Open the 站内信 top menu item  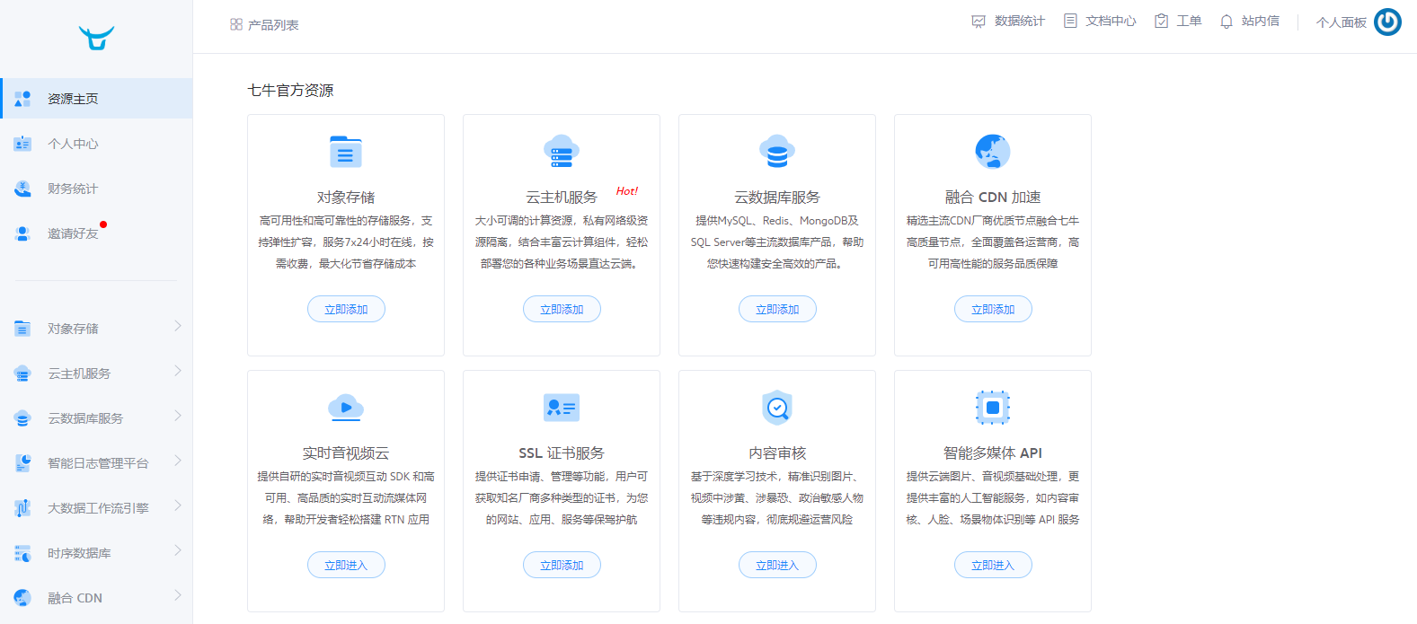(1250, 22)
